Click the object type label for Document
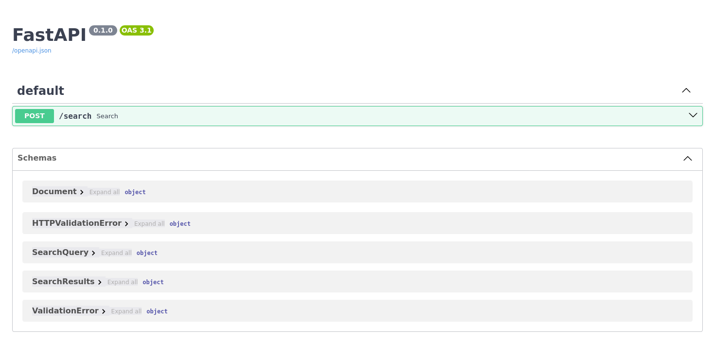Viewport: 714px width, 346px height. (x=135, y=192)
